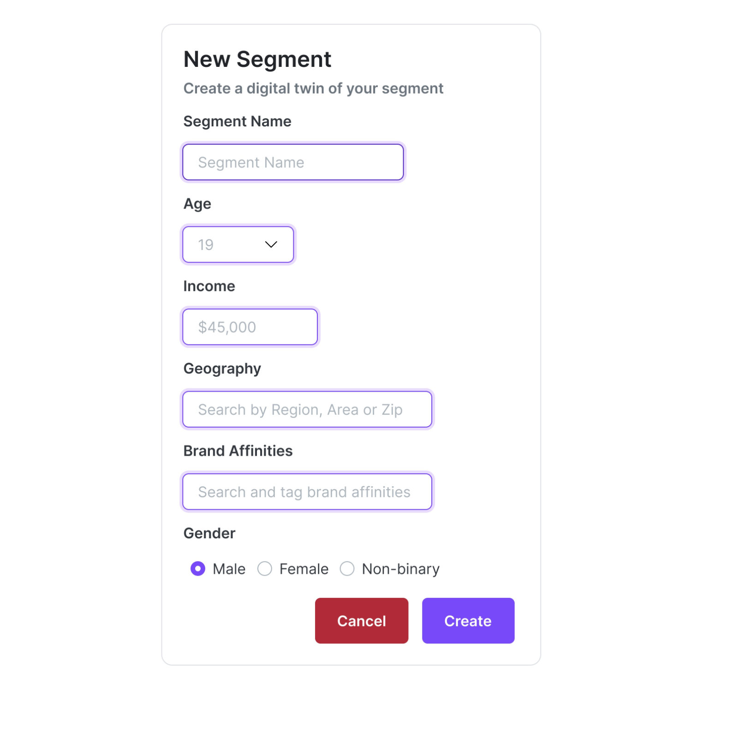The height and width of the screenshot is (738, 738).
Task: Select the Segment Name label
Action: (x=237, y=121)
